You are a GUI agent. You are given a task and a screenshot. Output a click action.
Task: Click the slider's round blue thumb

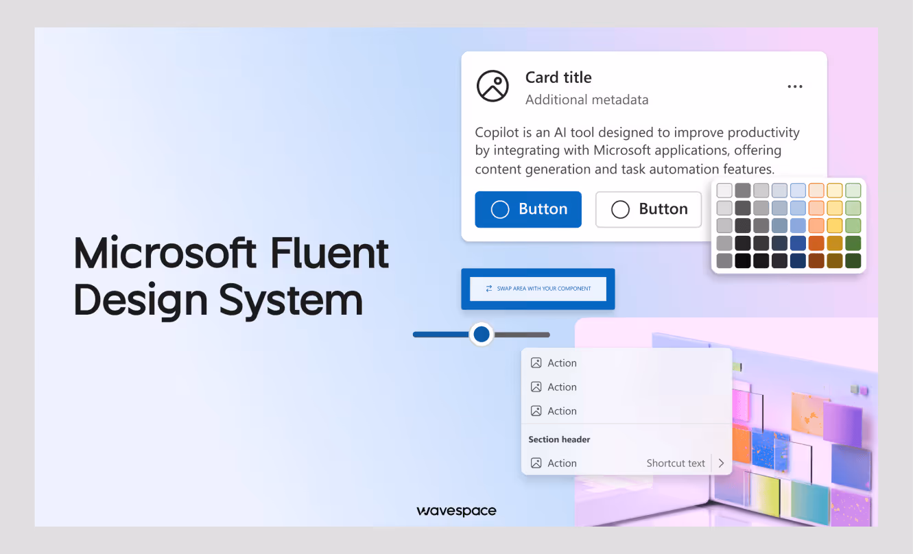482,335
